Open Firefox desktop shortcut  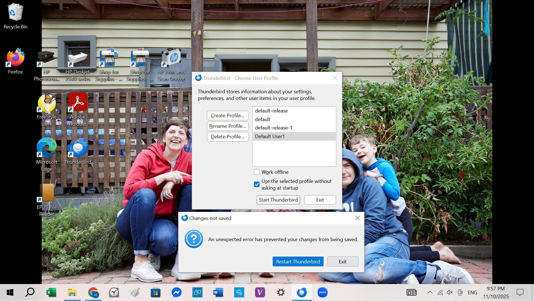coord(16,58)
